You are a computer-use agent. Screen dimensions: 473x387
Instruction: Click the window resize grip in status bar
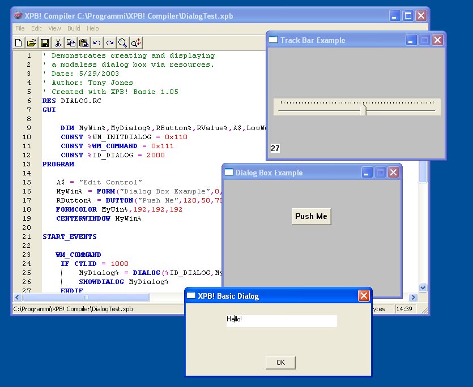(x=424, y=311)
